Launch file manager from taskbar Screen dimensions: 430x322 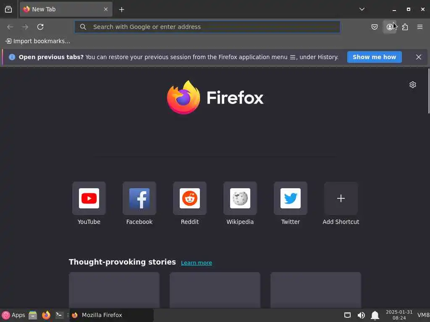[x=33, y=315]
